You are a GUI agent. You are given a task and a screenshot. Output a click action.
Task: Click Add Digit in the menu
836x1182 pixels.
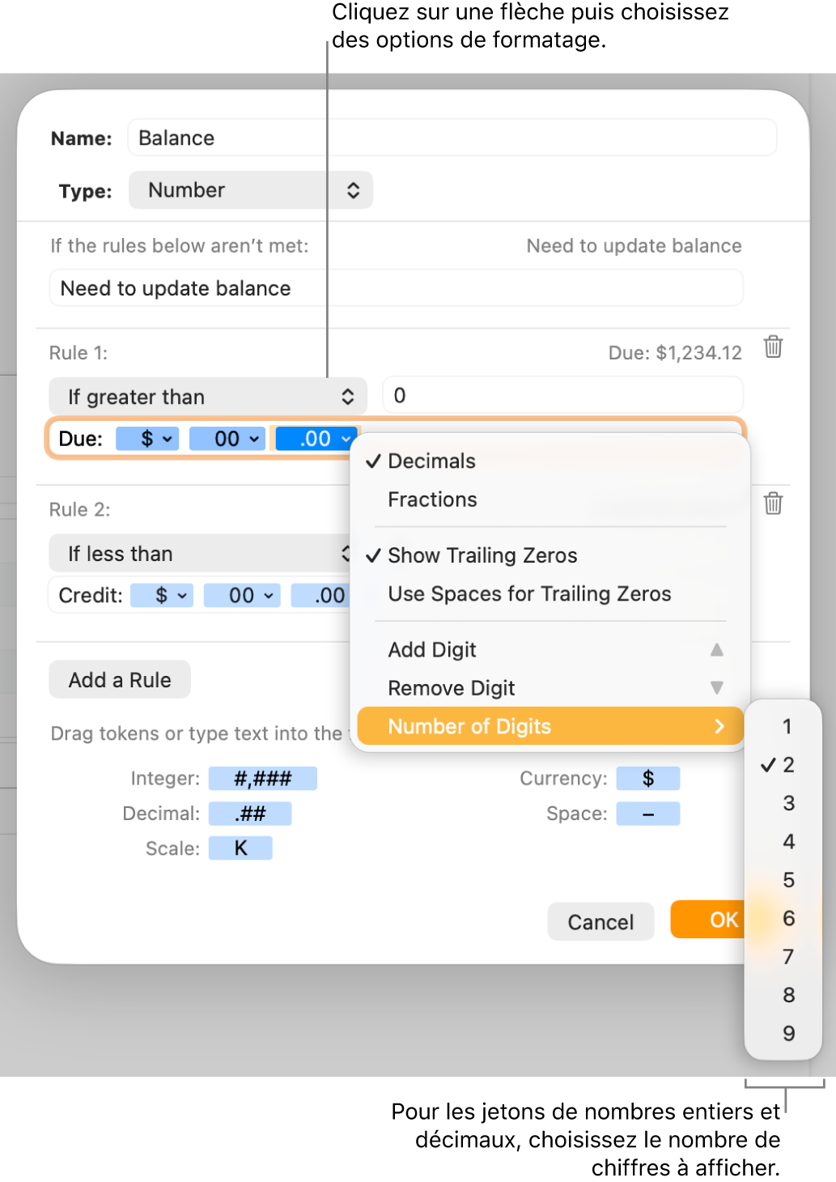(x=432, y=650)
